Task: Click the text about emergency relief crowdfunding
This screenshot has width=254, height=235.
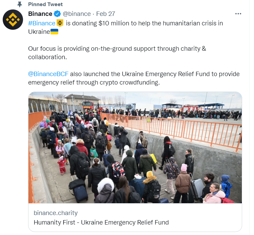Action: pos(134,78)
